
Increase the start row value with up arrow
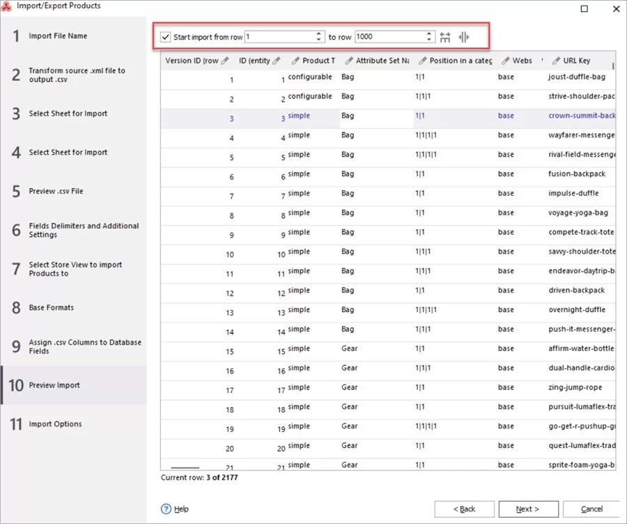(318, 34)
